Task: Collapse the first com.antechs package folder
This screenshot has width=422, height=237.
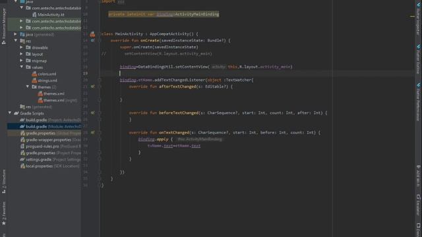Action: [22, 8]
